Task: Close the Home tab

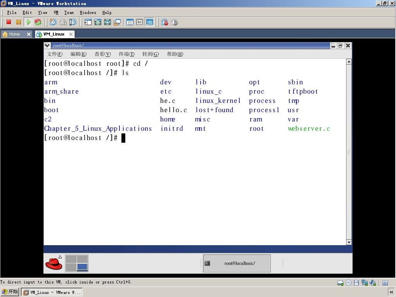Action: (x=29, y=34)
